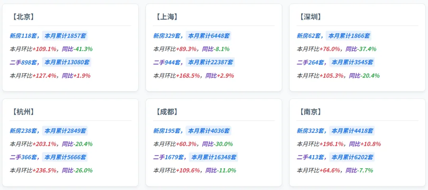Click the 北京 card title
Viewport: 428px width, 190px height.
[x=23, y=17]
